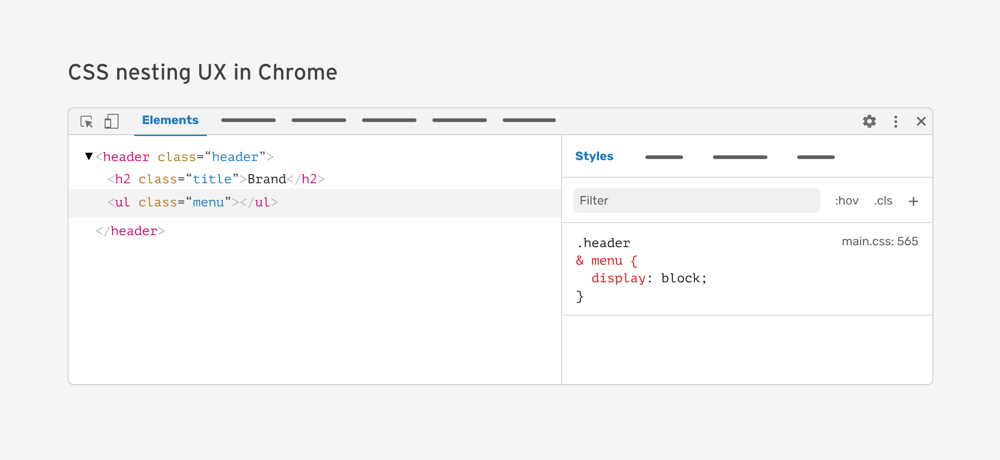This screenshot has height=460, width=1000.
Task: Close the DevTools panel
Action: 921,121
